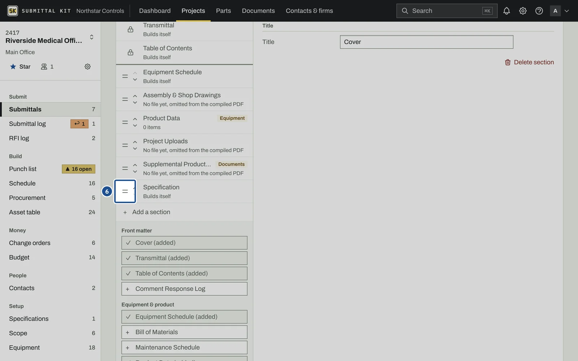Open Change orders in sidebar
The image size is (578, 361).
[x=51, y=243]
